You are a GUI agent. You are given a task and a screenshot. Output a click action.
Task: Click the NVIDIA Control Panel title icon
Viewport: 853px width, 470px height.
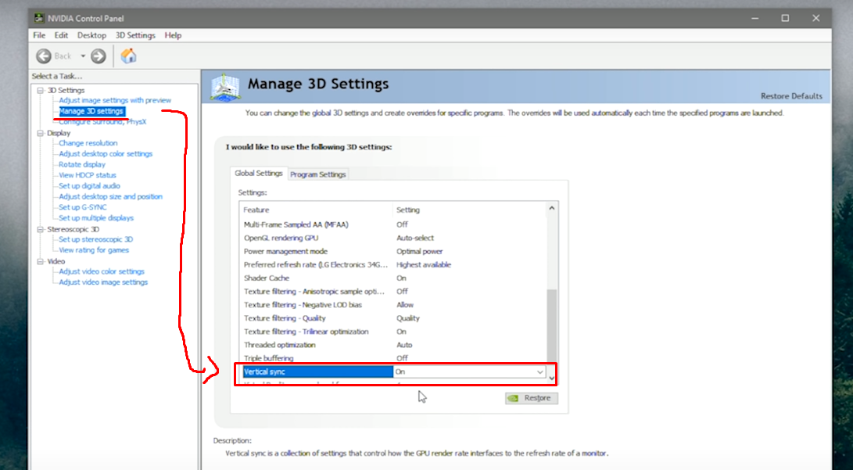(x=38, y=18)
